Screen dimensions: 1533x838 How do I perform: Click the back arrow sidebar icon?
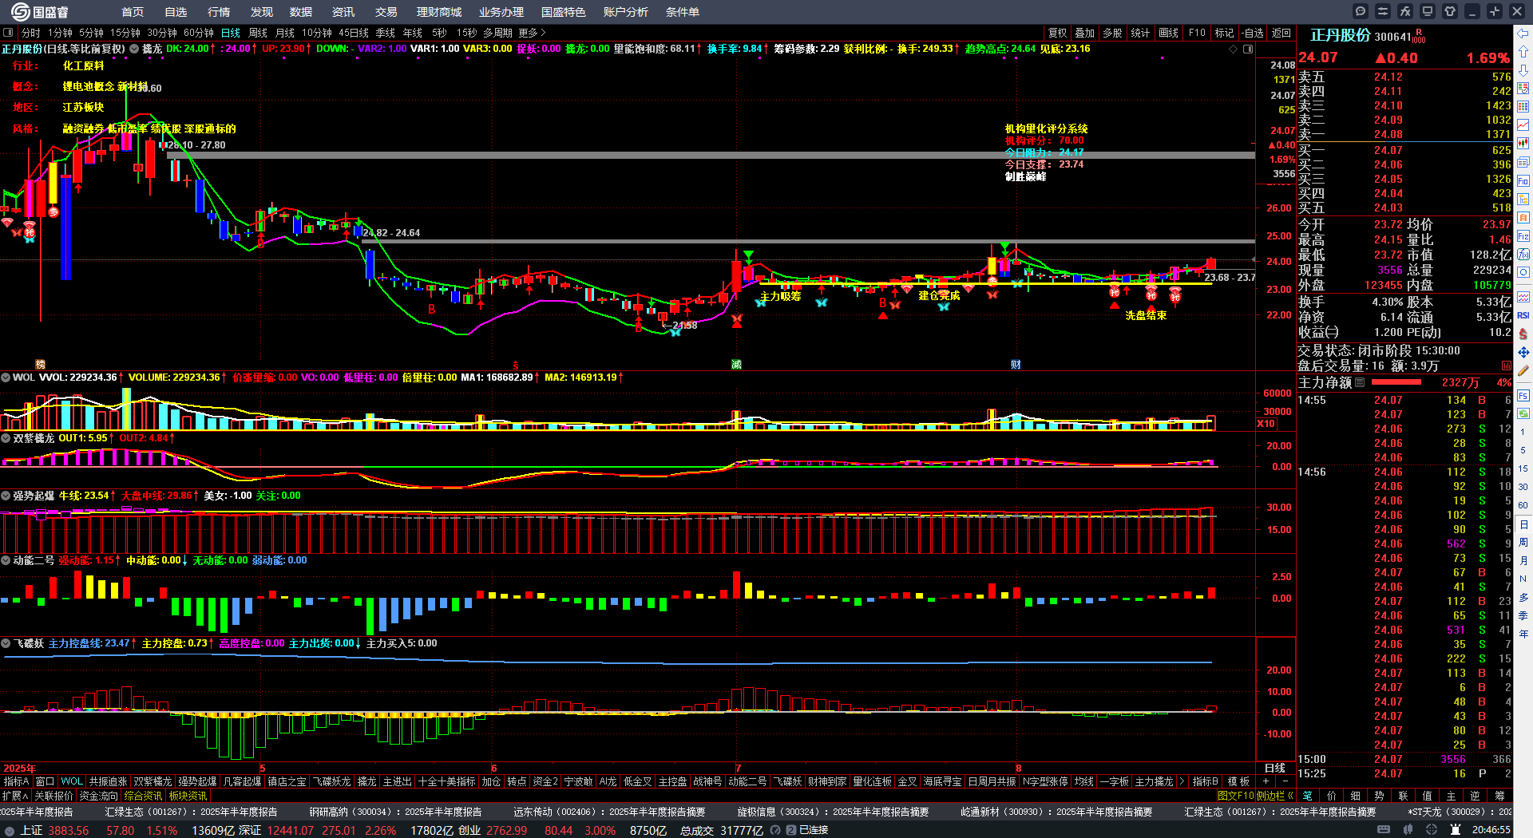click(1523, 33)
